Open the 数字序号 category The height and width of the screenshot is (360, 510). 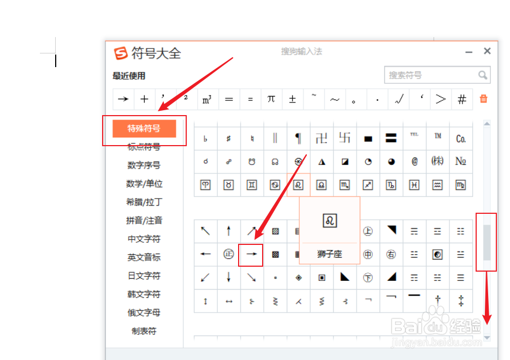tap(144, 165)
